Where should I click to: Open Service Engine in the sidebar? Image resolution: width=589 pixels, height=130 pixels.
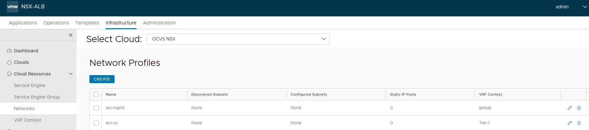[30, 85]
